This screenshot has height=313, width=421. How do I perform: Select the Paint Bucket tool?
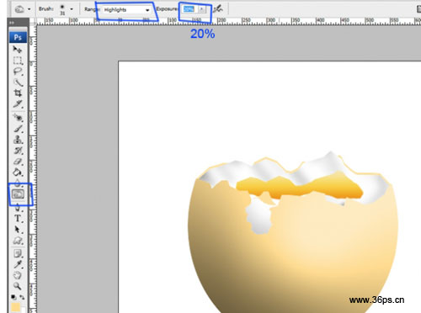click(18, 172)
